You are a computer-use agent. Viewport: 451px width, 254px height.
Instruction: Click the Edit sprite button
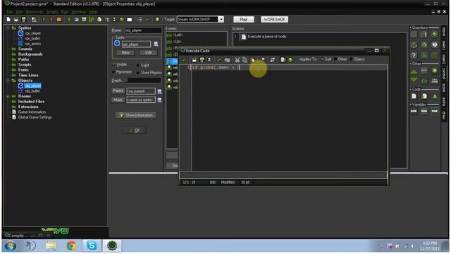click(x=149, y=53)
